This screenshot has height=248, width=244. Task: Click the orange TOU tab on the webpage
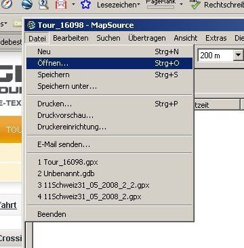coord(11,129)
